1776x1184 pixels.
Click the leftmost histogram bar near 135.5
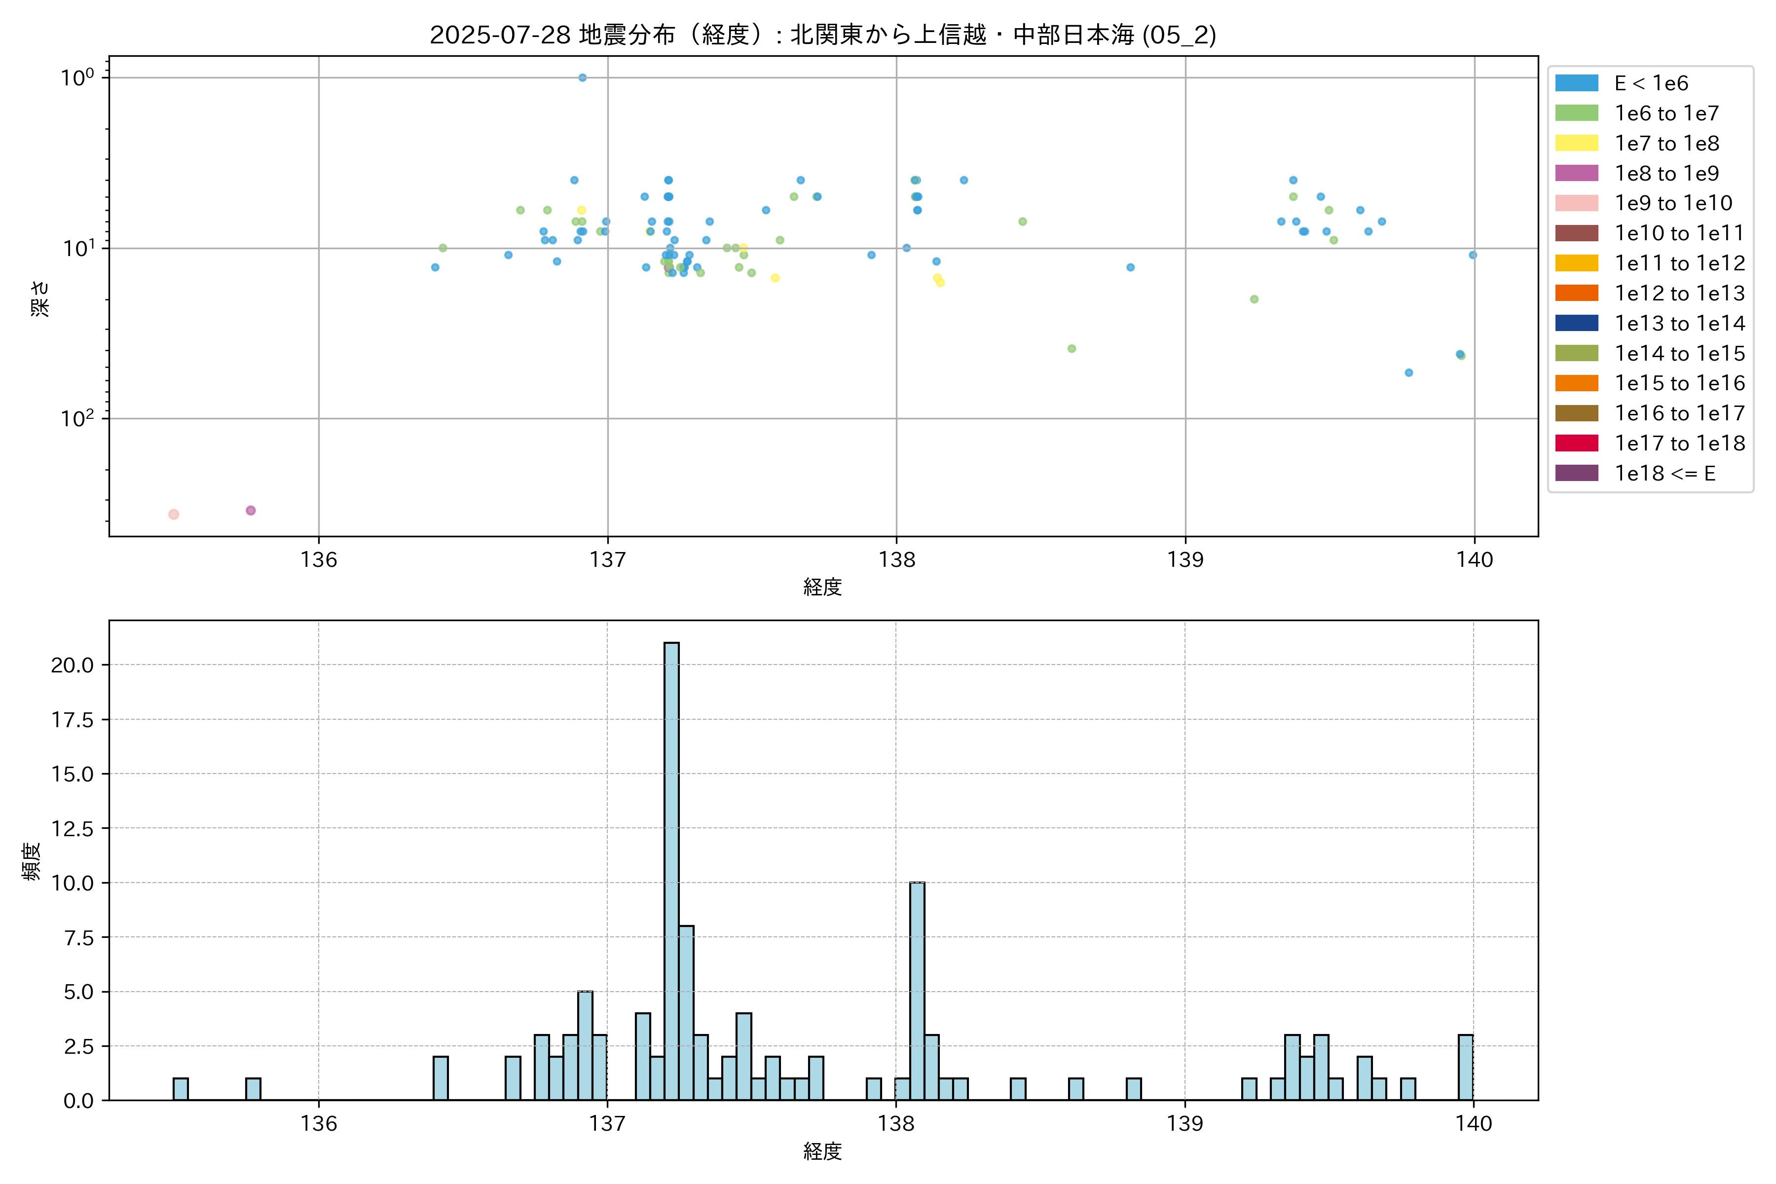tap(181, 1089)
